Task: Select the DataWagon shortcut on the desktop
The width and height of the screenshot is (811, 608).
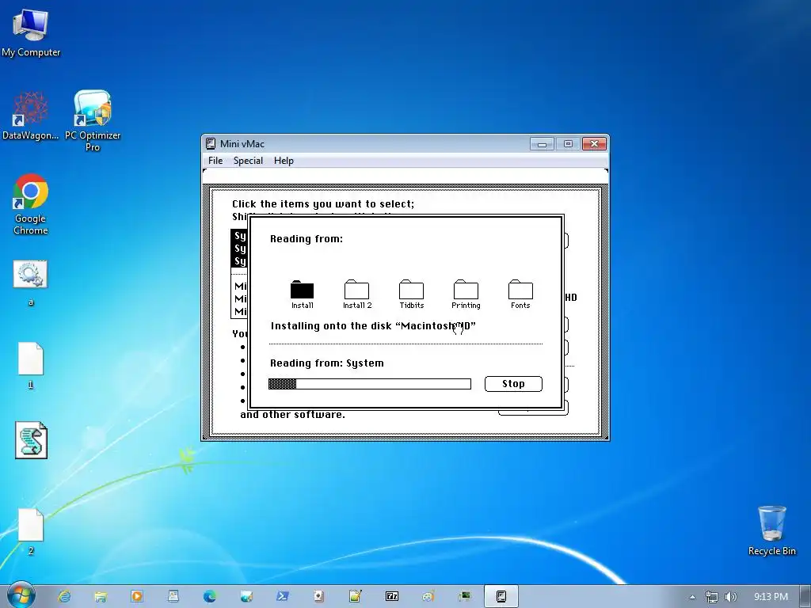Action: [31, 116]
